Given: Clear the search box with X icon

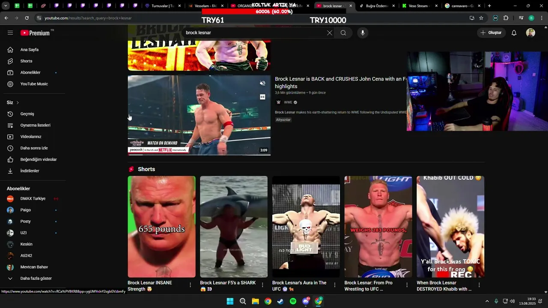Looking at the screenshot, I should click(330, 33).
